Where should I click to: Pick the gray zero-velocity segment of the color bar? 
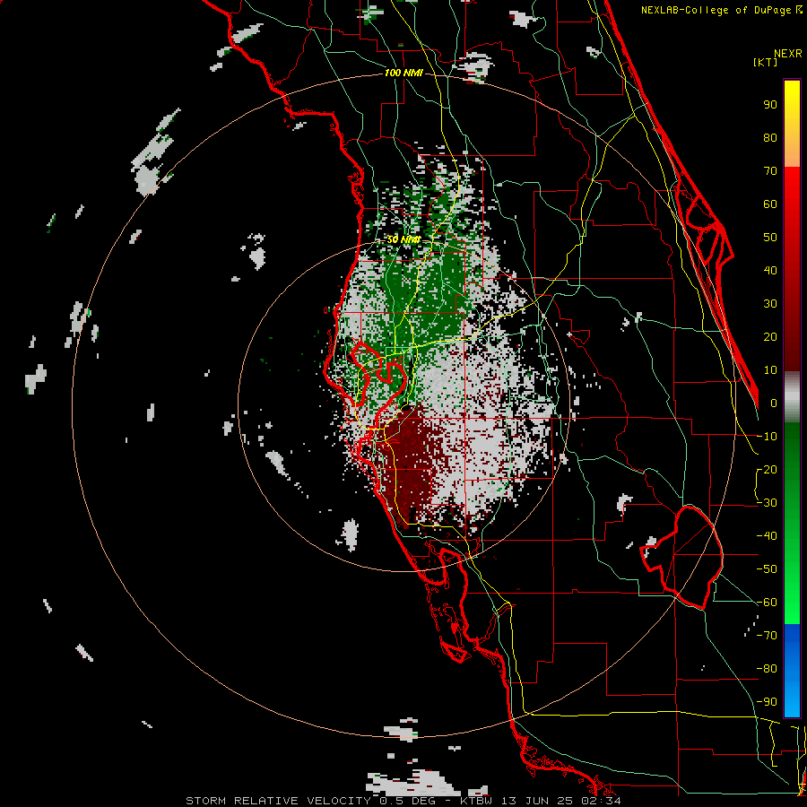point(792,397)
